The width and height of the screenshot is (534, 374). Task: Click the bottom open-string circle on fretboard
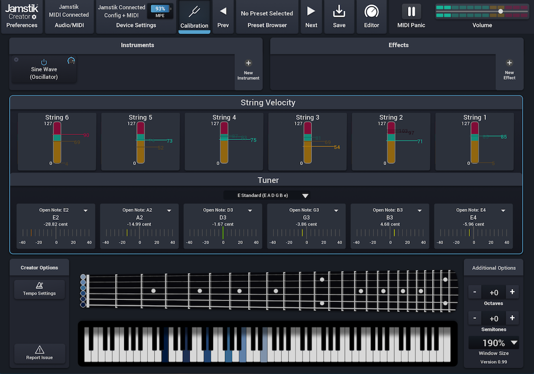click(x=83, y=304)
